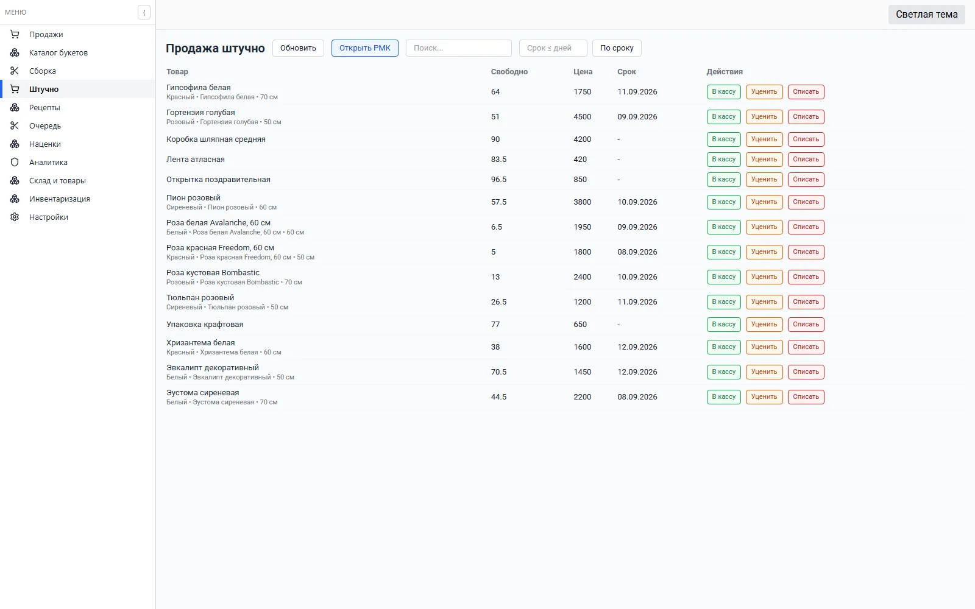Click the gear icon beside Настройки
This screenshot has height=609, width=975.
click(15, 217)
